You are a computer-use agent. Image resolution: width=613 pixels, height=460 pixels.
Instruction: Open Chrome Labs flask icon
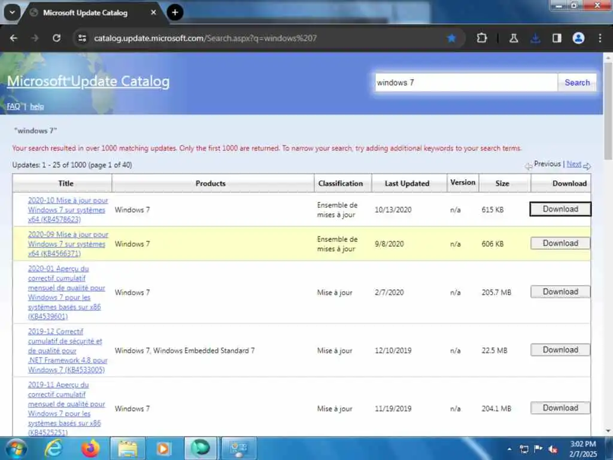click(514, 38)
